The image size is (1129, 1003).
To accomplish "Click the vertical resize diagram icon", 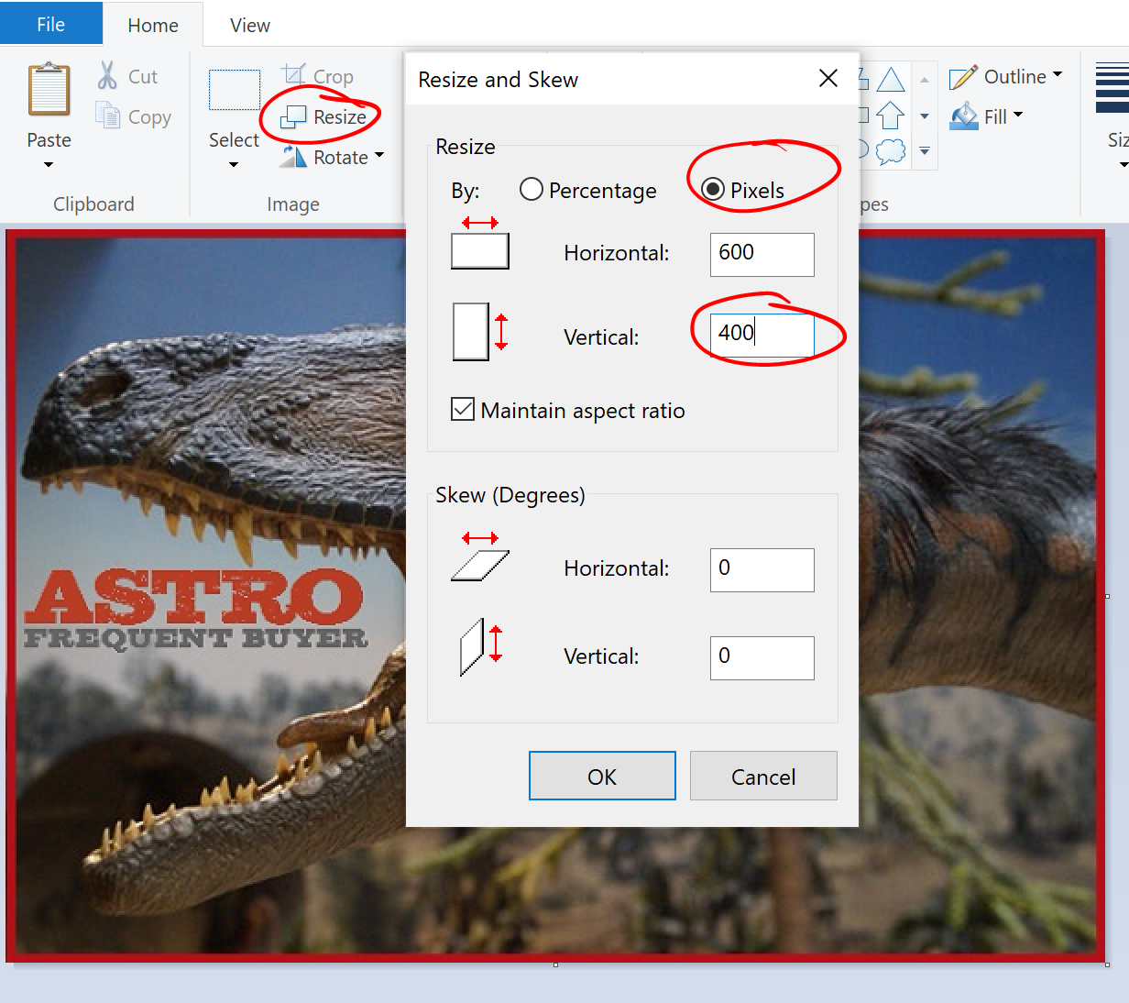I will point(480,332).
